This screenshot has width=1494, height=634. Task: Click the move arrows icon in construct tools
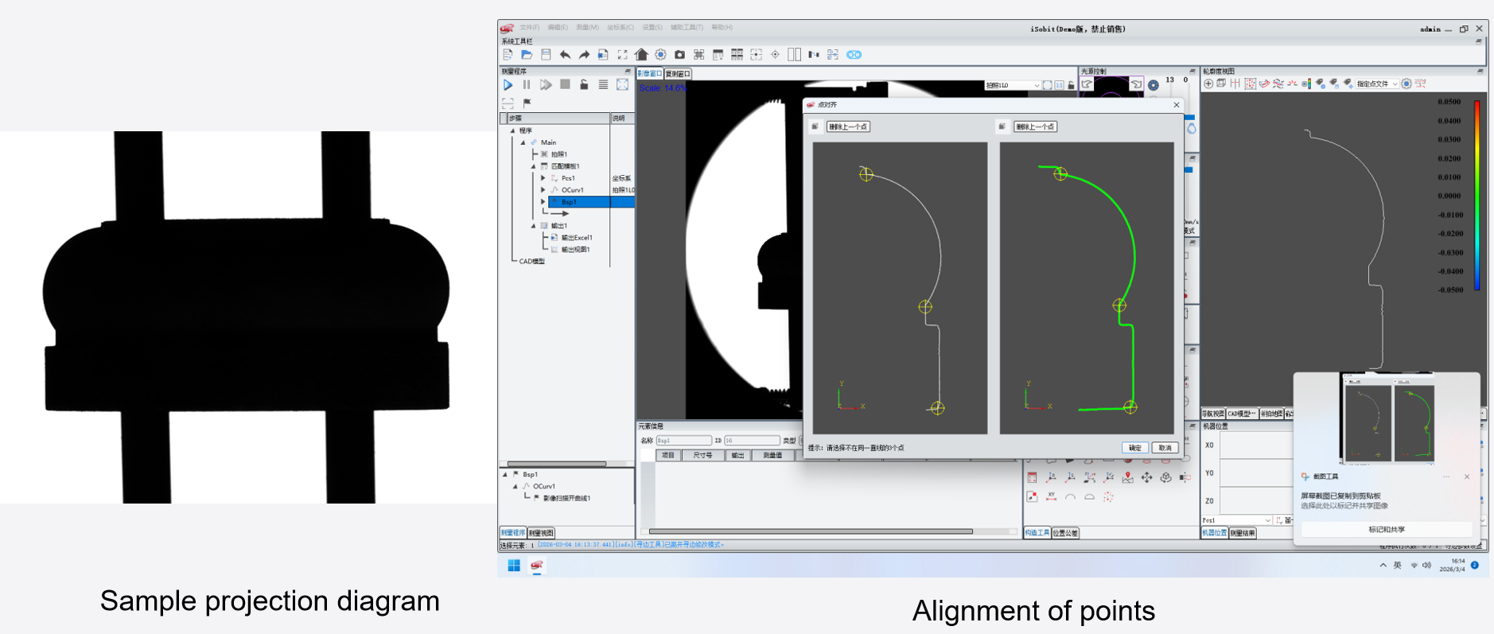[x=1146, y=477]
